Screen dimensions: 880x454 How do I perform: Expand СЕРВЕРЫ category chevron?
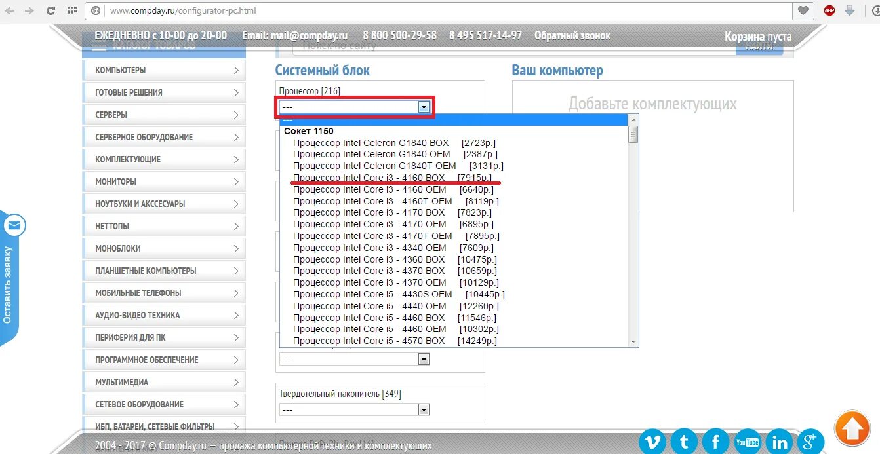(236, 115)
